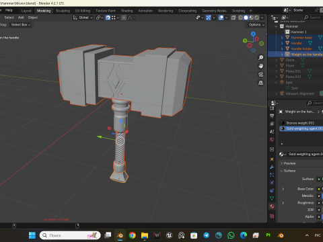Image resolution: width=323 pixels, height=242 pixels.
Task: Select the Bronze weight.001 material slot
Action: 301,123
